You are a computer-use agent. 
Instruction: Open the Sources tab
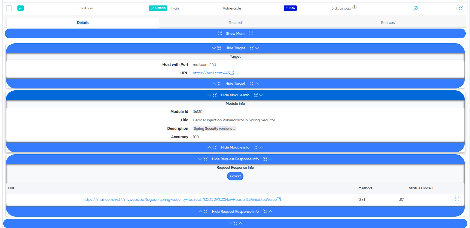[387, 23]
